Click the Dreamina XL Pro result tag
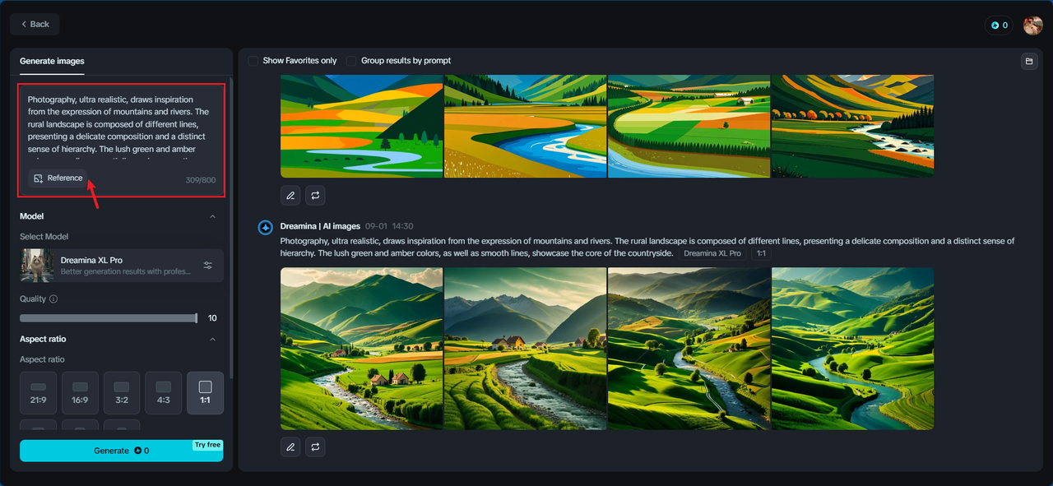Screen dimensions: 1053x486 712,253
